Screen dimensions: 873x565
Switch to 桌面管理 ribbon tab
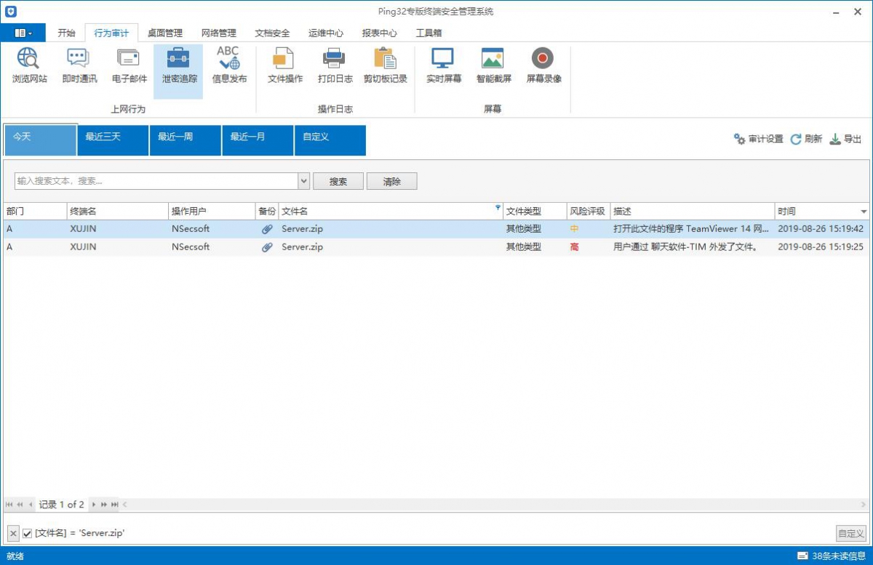(165, 33)
